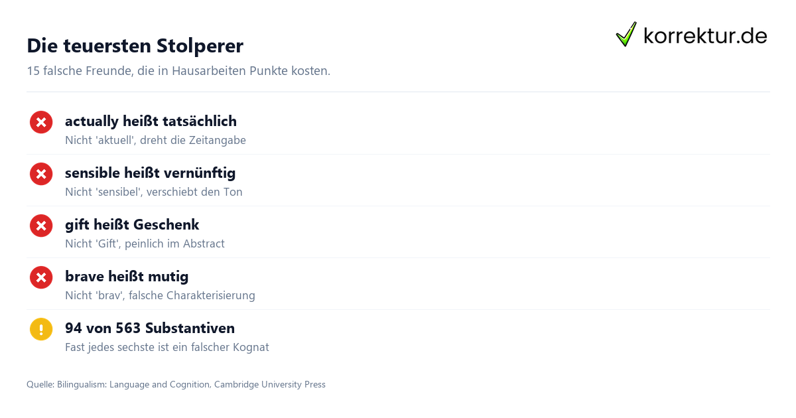Image resolution: width=796 pixels, height=418 pixels.
Task: Click the title 'Die teuersten Stolperer'
Action: coord(135,46)
